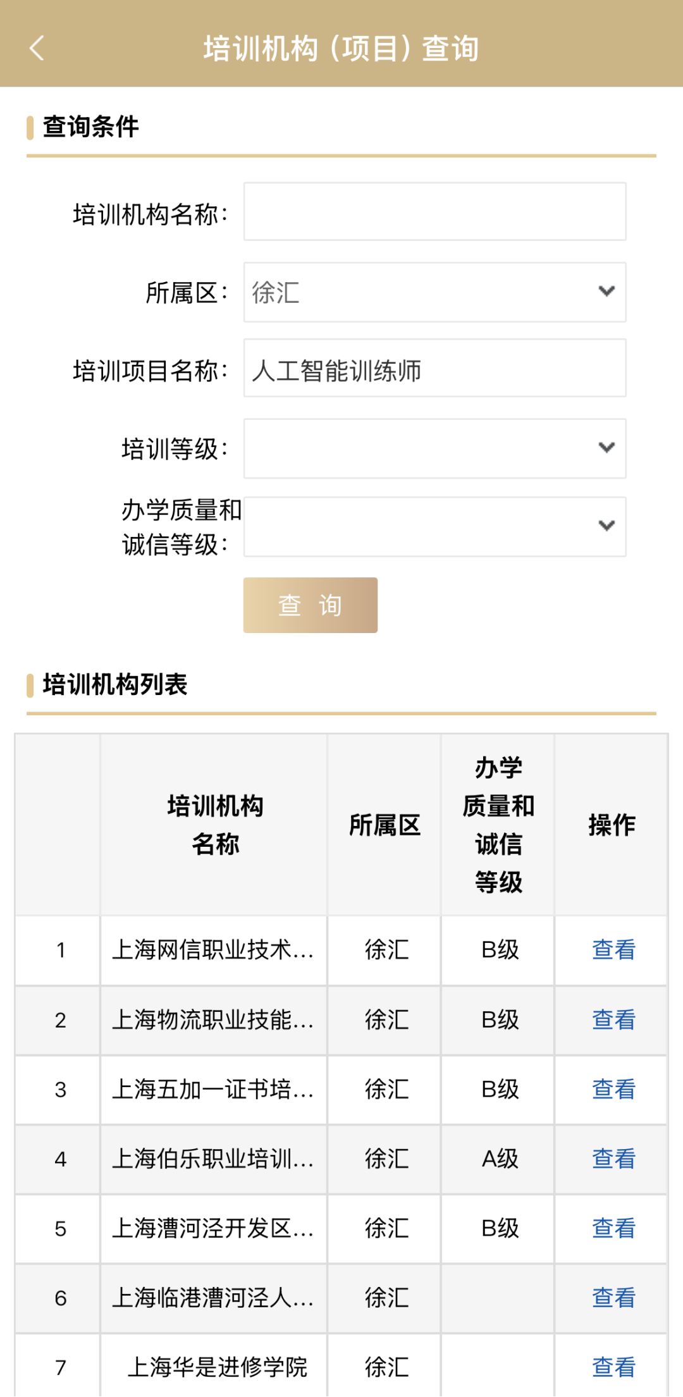
Task: Select the 上海网信职业技术 institution name
Action: pos(213,950)
